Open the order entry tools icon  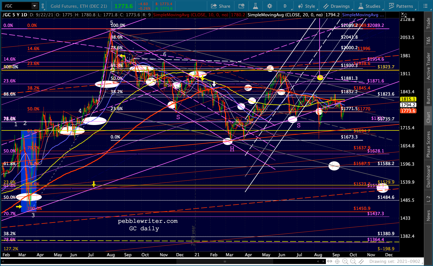(241, 6)
